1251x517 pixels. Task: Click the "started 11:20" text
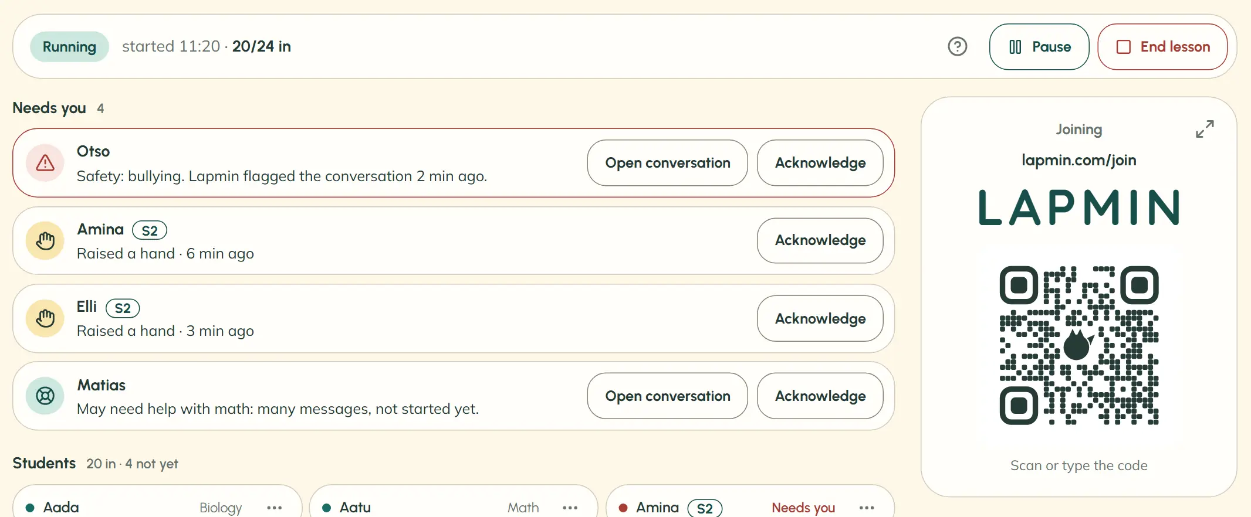(171, 46)
